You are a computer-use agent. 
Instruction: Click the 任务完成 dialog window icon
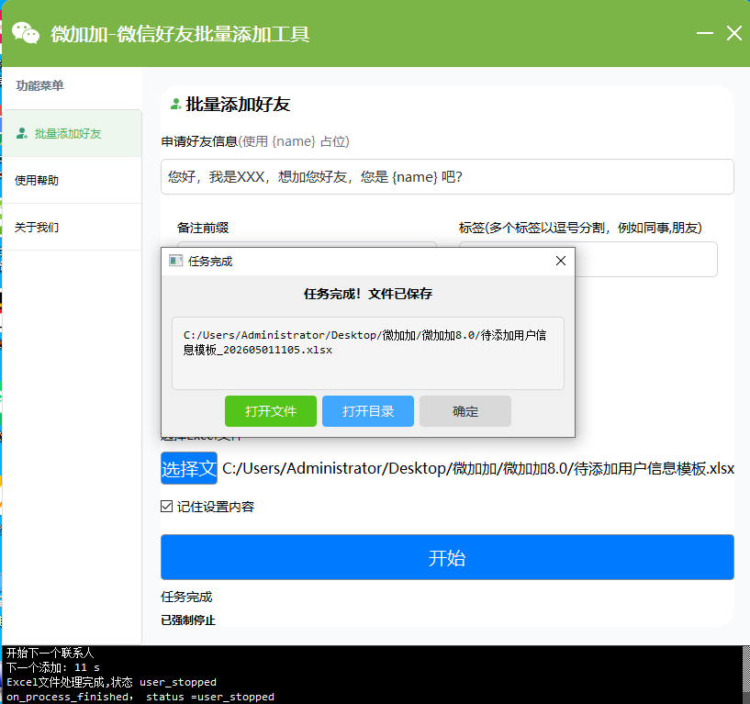(x=176, y=261)
